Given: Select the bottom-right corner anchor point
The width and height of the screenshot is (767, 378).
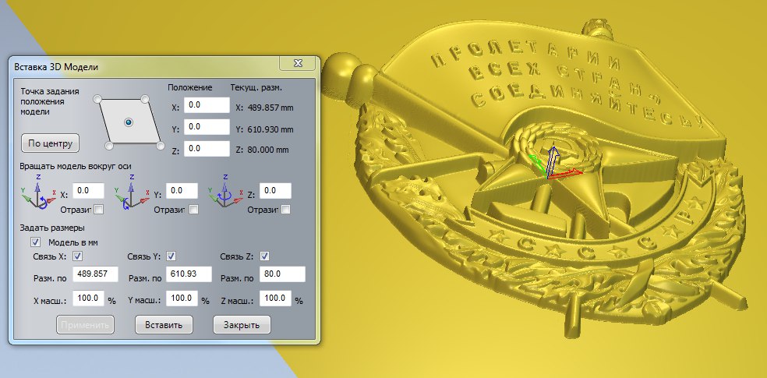Looking at the screenshot, I should click(159, 144).
